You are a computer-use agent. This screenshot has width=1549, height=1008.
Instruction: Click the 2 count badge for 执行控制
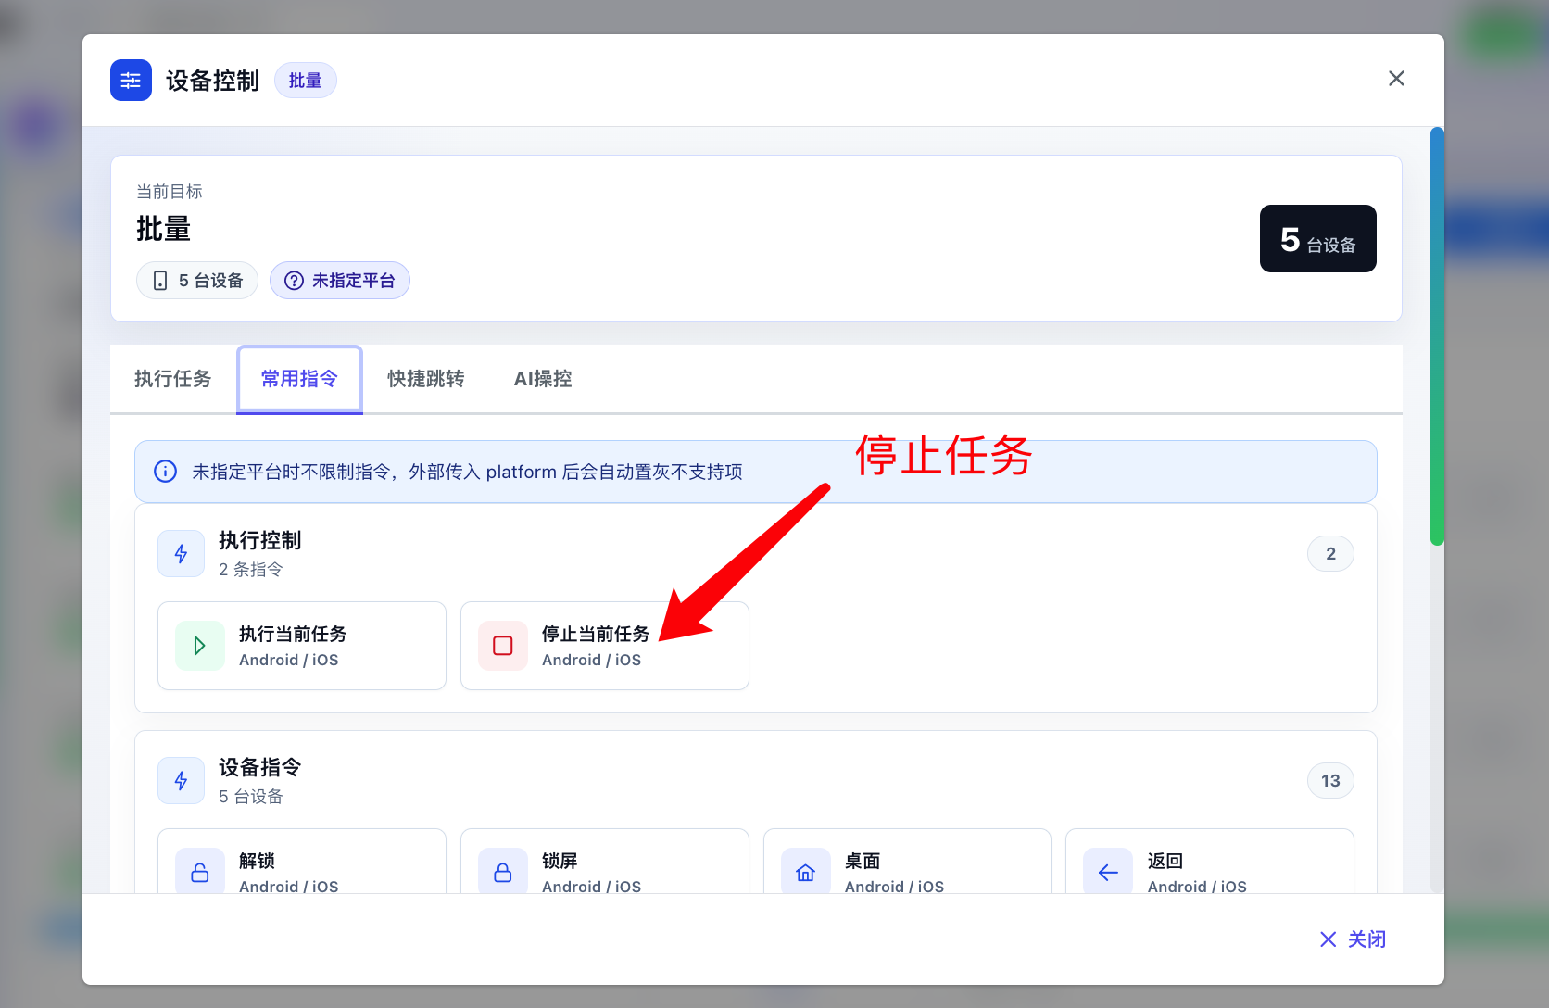1330,554
